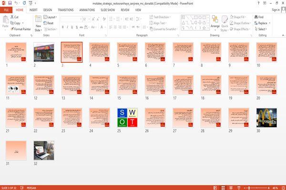Viewport: 286px width, 190px height.
Task: Toggle Italic formatting button
Action: pos(67,27)
